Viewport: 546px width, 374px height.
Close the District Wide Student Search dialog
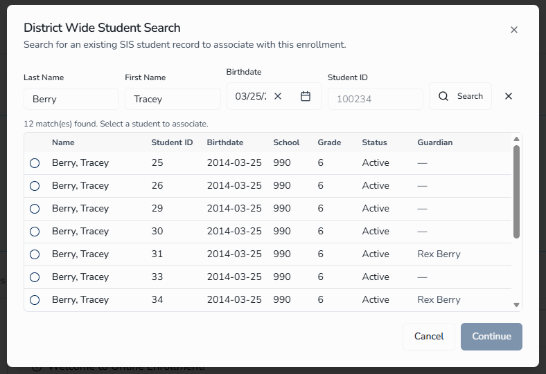pos(514,30)
